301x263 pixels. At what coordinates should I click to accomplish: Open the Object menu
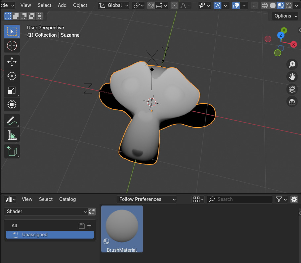tap(80, 5)
